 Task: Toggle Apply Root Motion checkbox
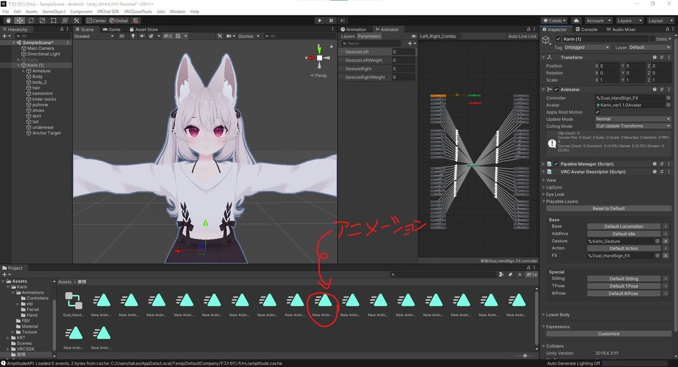[x=598, y=112]
